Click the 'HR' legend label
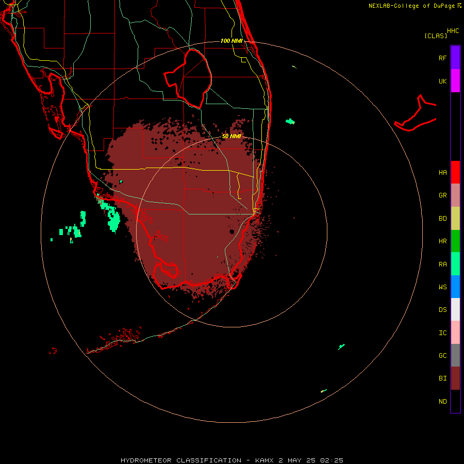 (442, 241)
